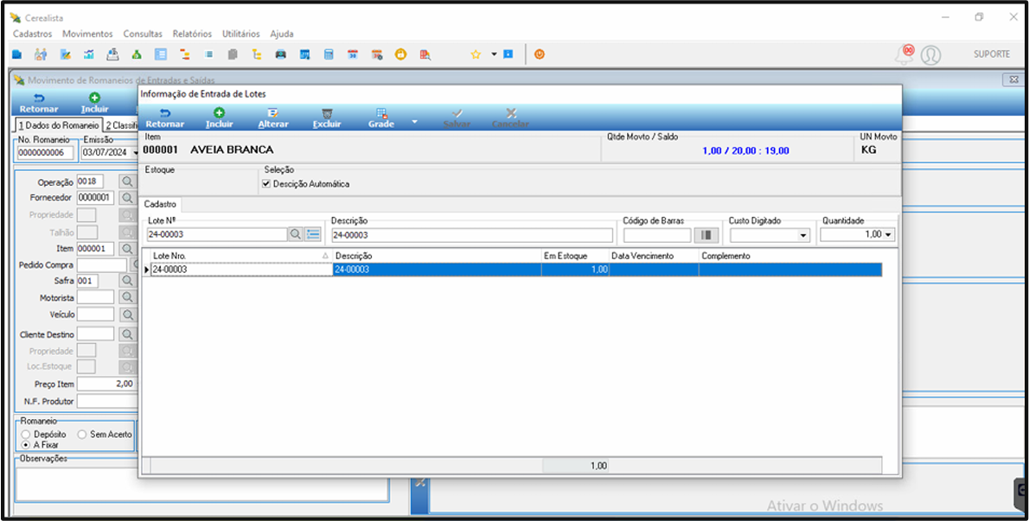This screenshot has height=521, width=1029.
Task: Click Retornar in the Lotes dialog toolbar
Action: [164, 118]
